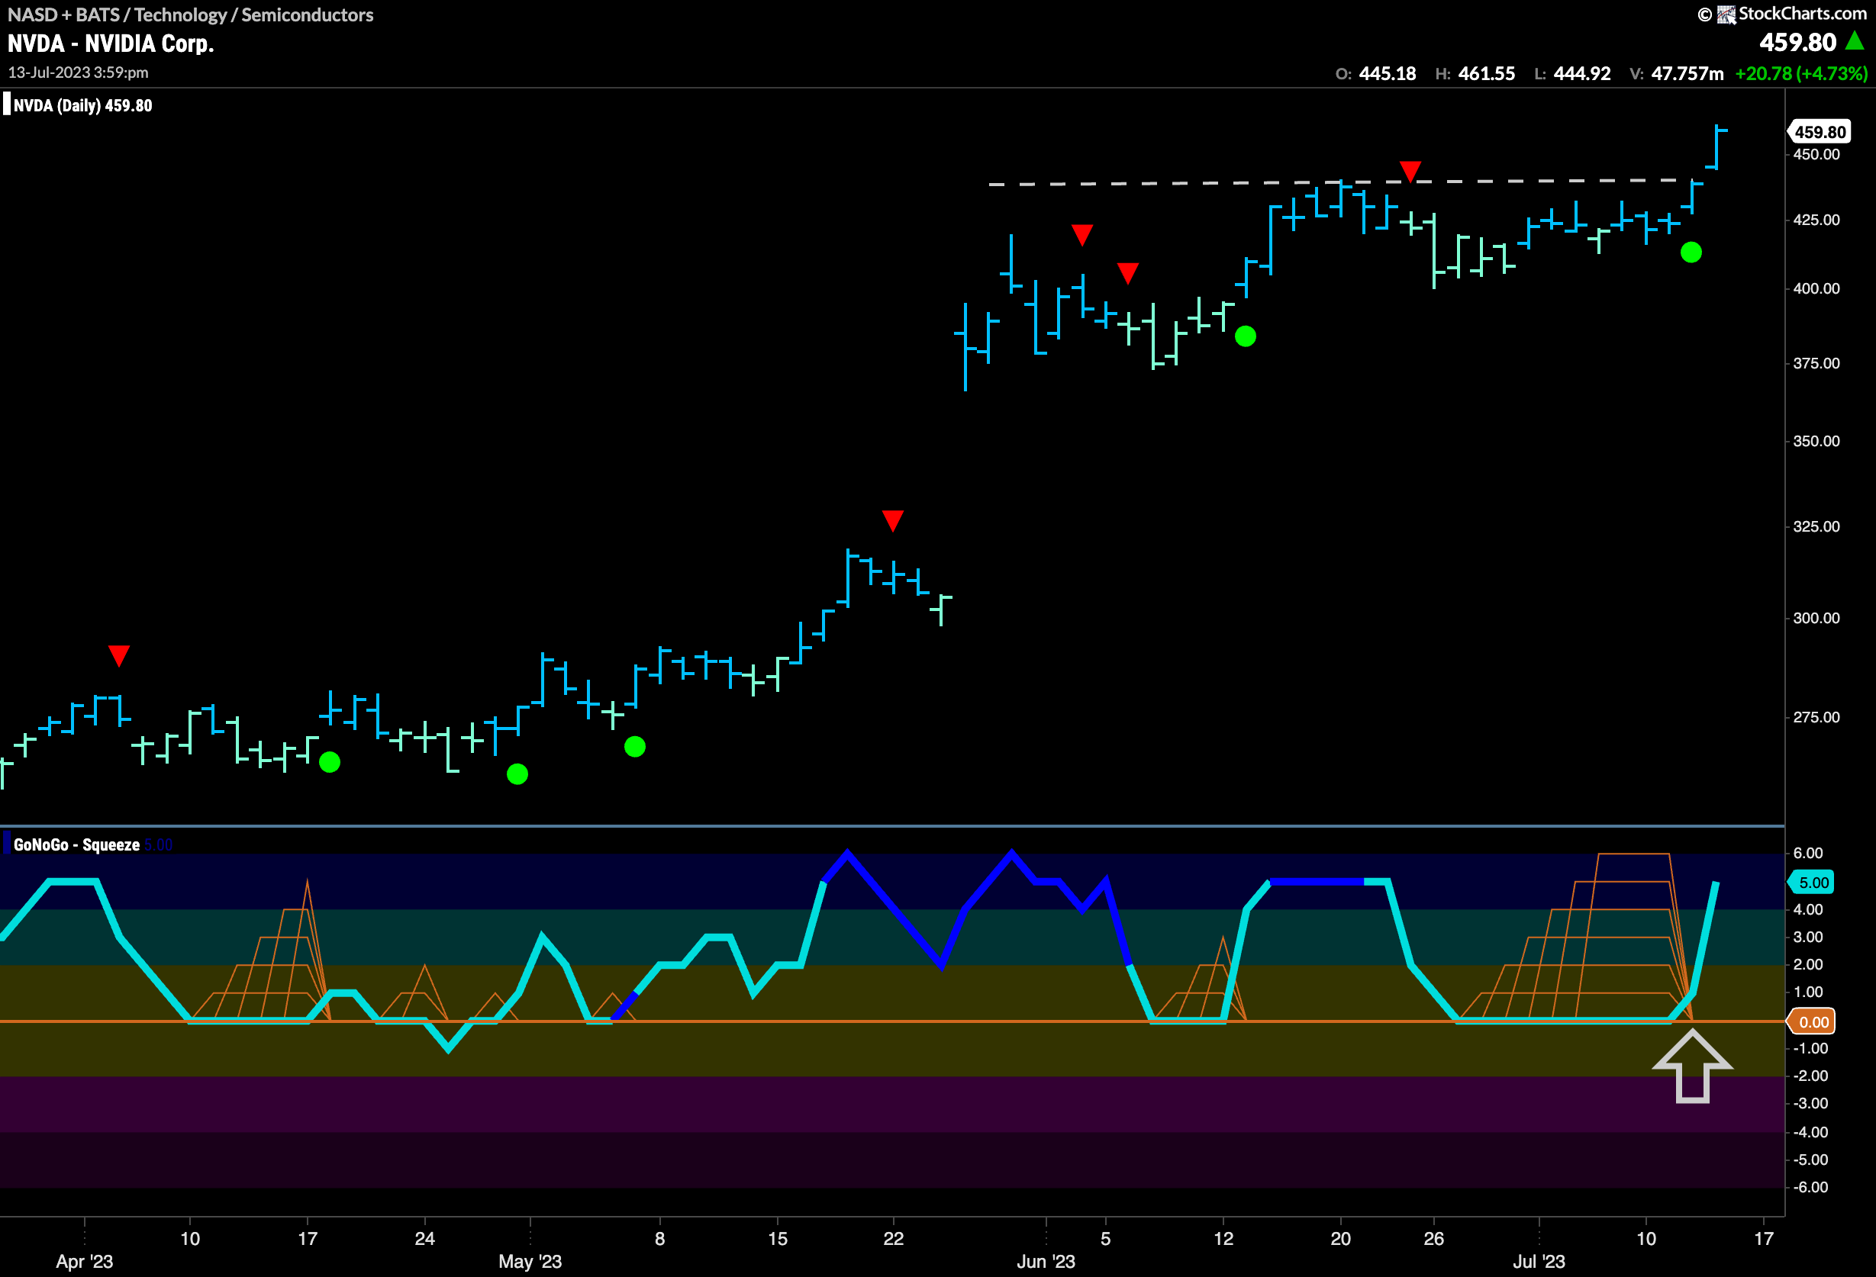Click the +20.78 (+4.73%) change text

point(1801,73)
